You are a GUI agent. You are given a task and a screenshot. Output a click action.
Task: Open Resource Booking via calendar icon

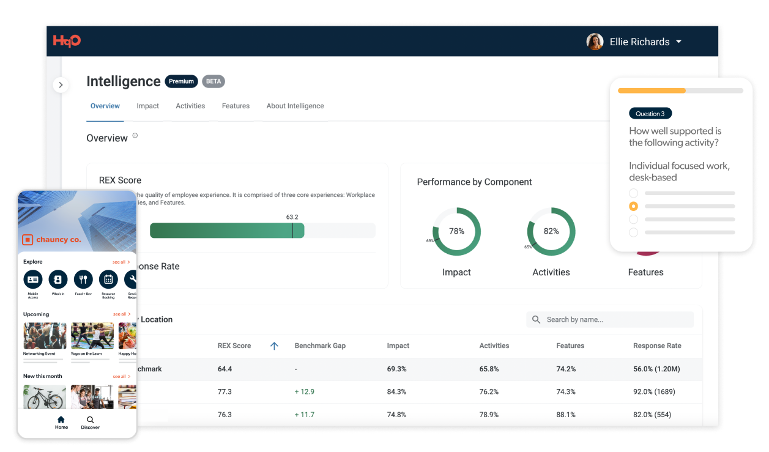point(108,279)
